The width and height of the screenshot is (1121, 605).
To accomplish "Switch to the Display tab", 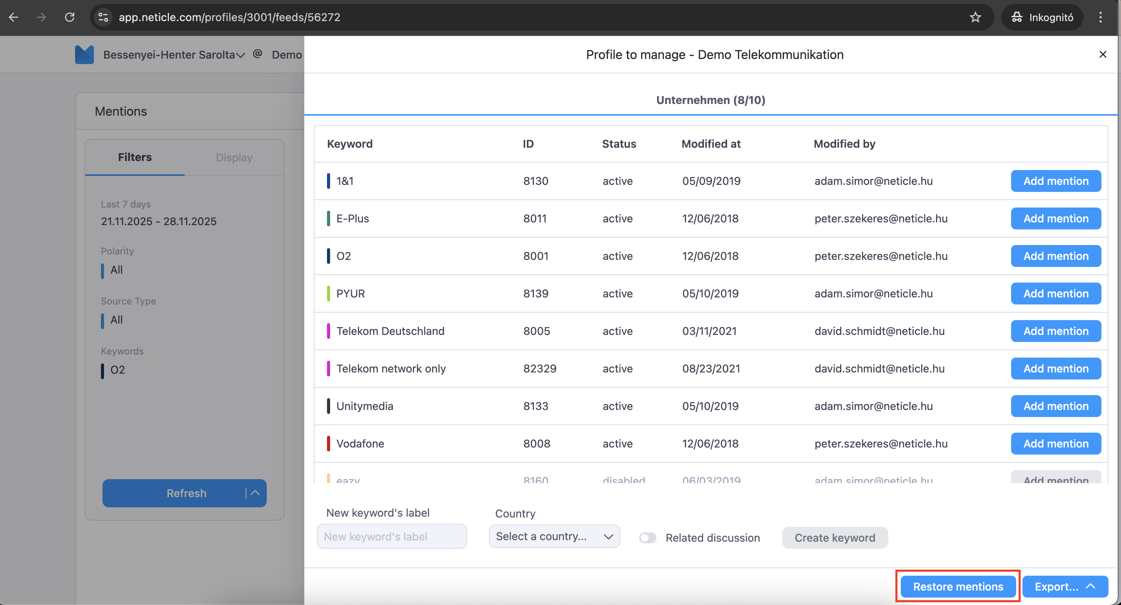I will pos(234,158).
